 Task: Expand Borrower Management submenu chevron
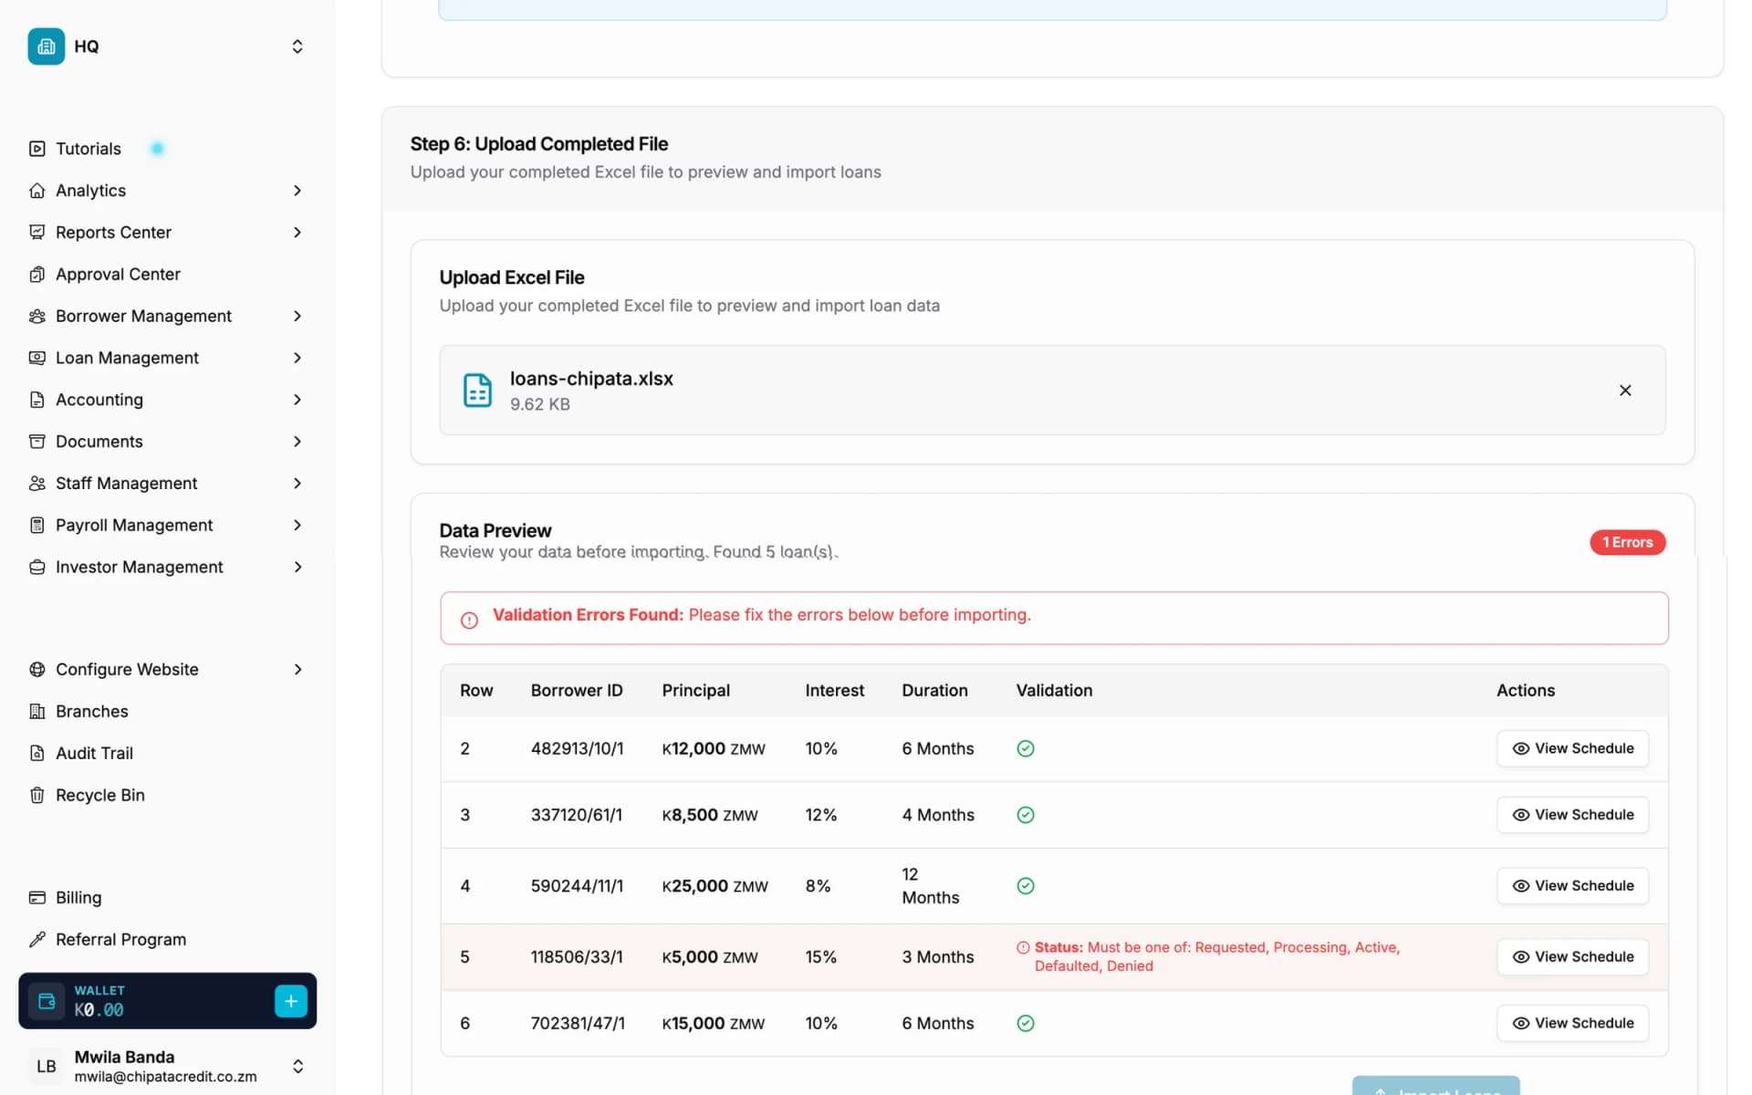coord(297,317)
